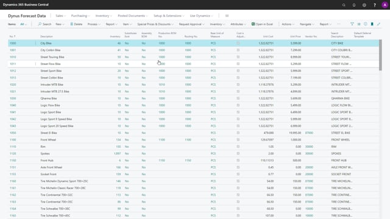
Task: Click the Open in Excel action
Action: click(x=262, y=24)
